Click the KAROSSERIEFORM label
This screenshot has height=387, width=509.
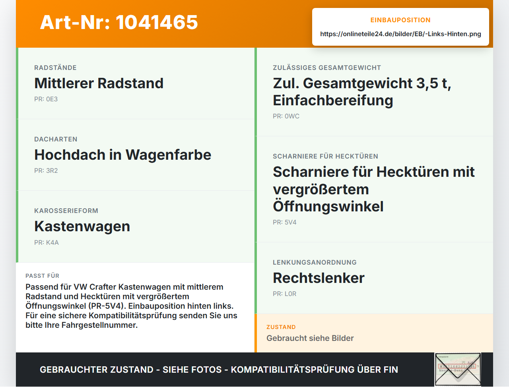66,211
